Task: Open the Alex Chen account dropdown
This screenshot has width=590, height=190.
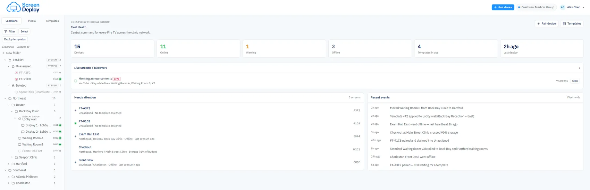Action: point(573,7)
